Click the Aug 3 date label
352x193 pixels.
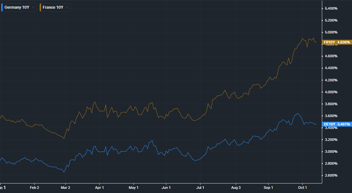click(236, 188)
